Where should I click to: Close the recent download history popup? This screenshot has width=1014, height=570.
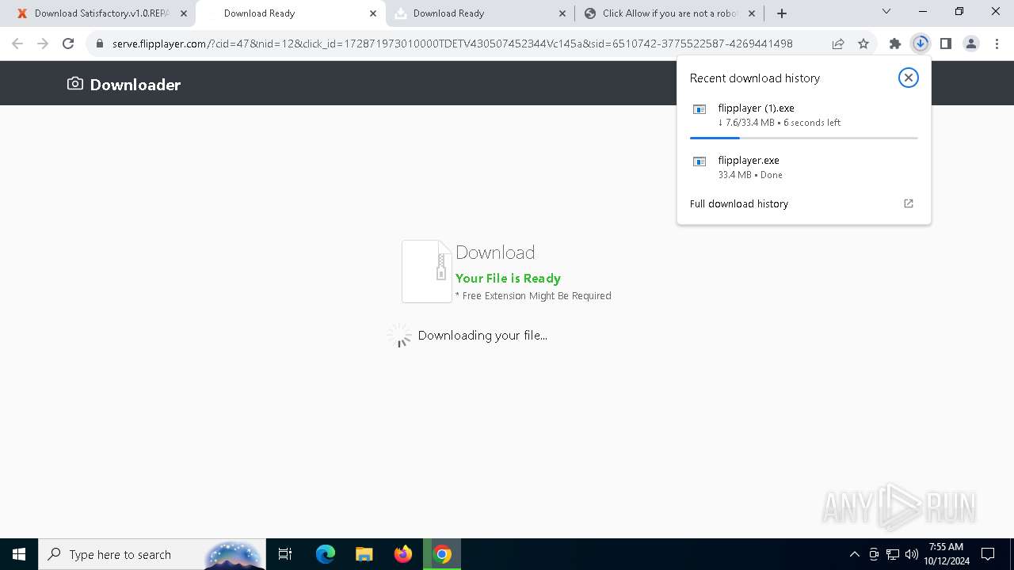[909, 78]
